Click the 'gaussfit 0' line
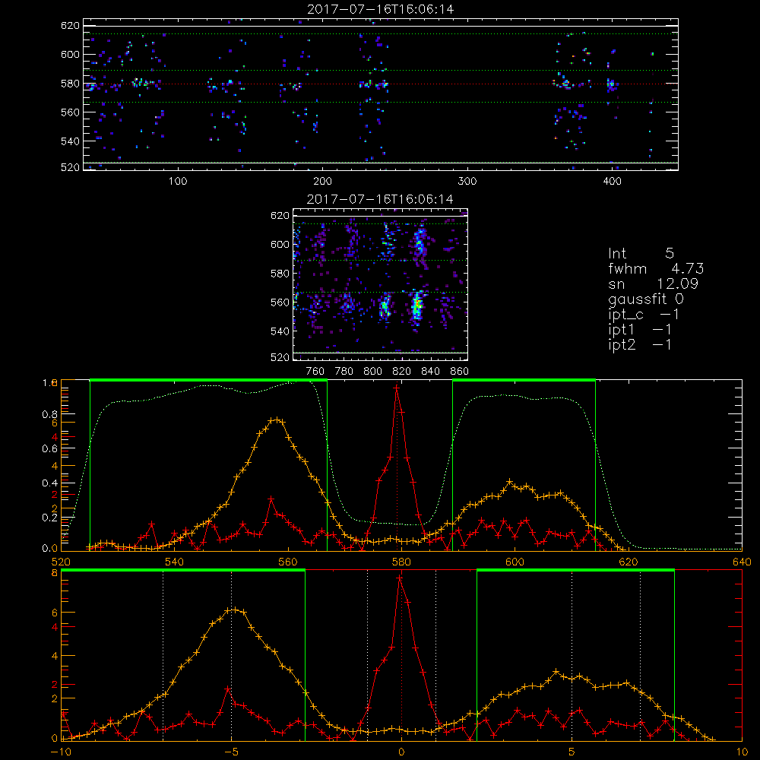Viewport: 760px width, 760px height. pyautogui.click(x=645, y=299)
